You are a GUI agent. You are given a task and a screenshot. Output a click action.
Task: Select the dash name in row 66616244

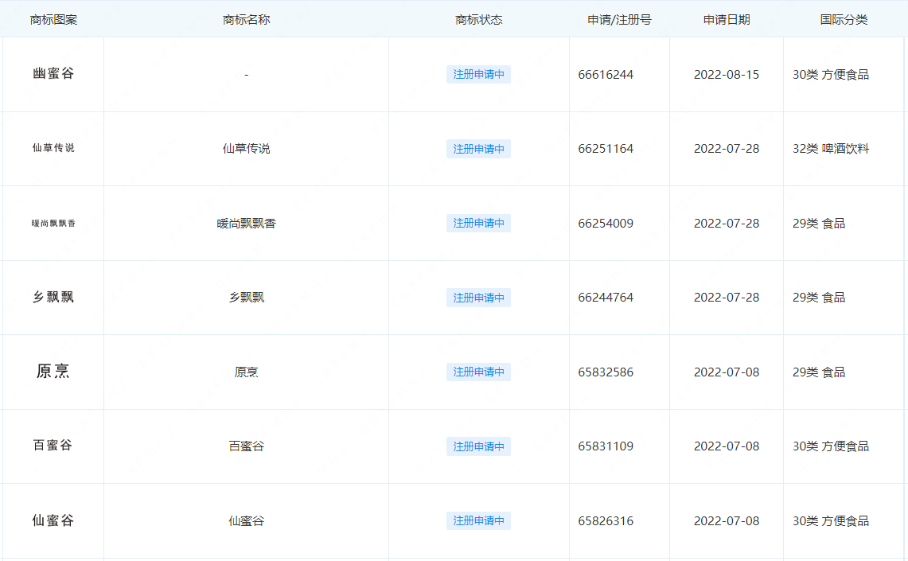click(246, 75)
